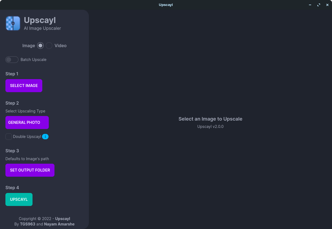Switch to Video mode
The image size is (332, 229).
click(x=49, y=46)
